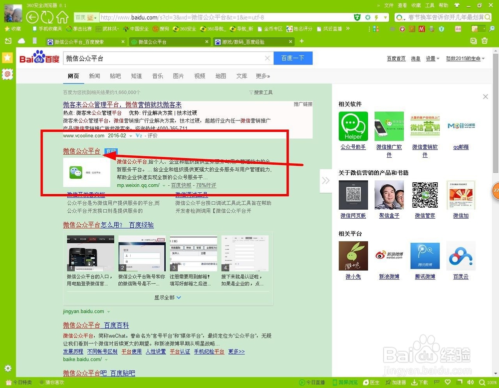Screen dimensions: 499x388
Task: Reload the page with the refresh icon
Action: coord(47,17)
